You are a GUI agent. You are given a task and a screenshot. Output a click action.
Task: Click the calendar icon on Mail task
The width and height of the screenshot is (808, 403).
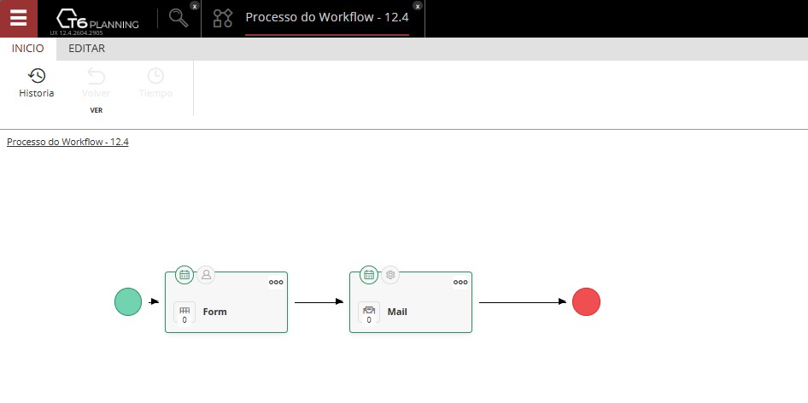click(x=369, y=275)
